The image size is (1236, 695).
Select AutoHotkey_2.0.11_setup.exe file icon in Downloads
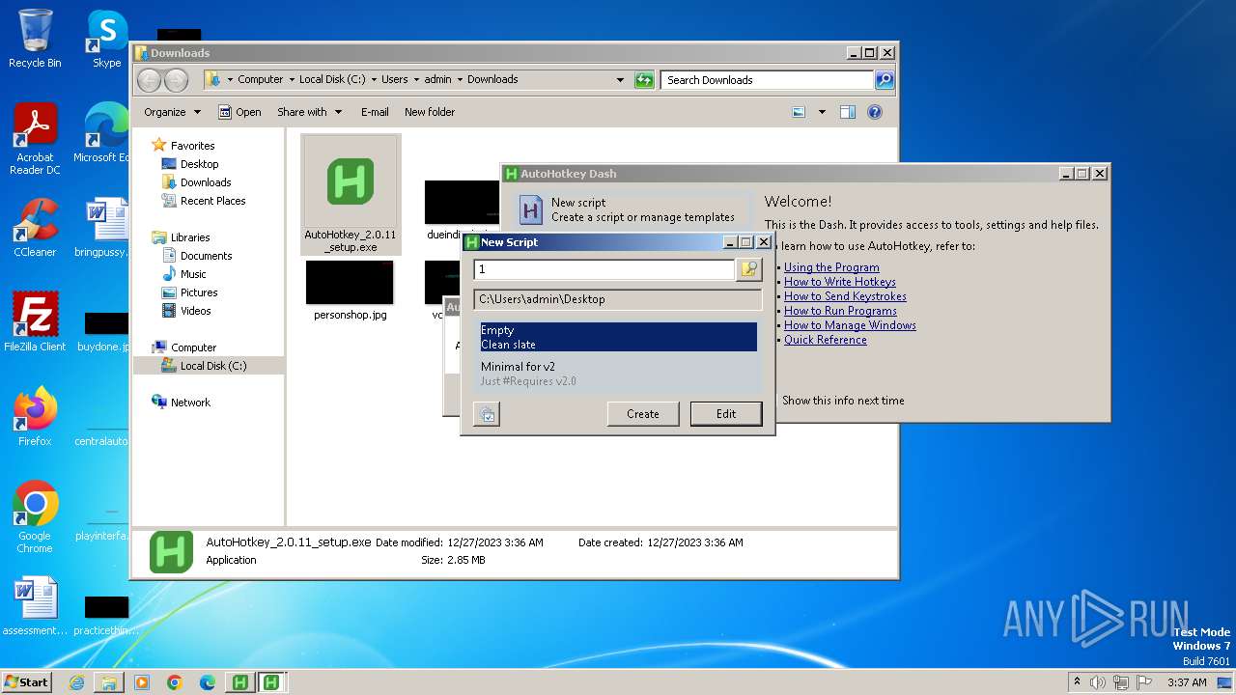tap(351, 181)
